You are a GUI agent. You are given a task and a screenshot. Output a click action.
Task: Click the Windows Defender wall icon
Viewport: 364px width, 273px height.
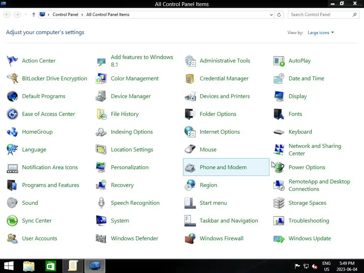click(x=101, y=239)
